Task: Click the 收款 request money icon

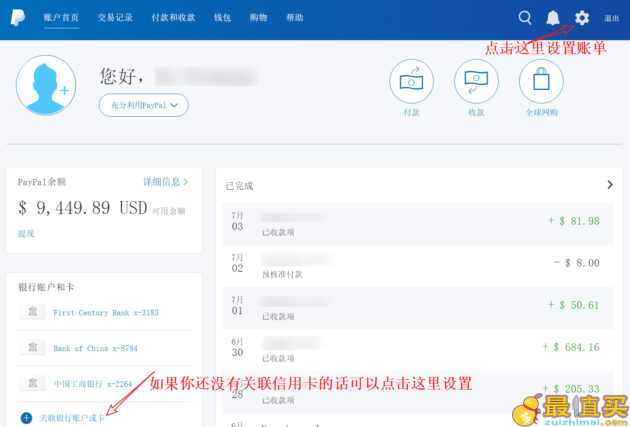Action: [x=477, y=81]
